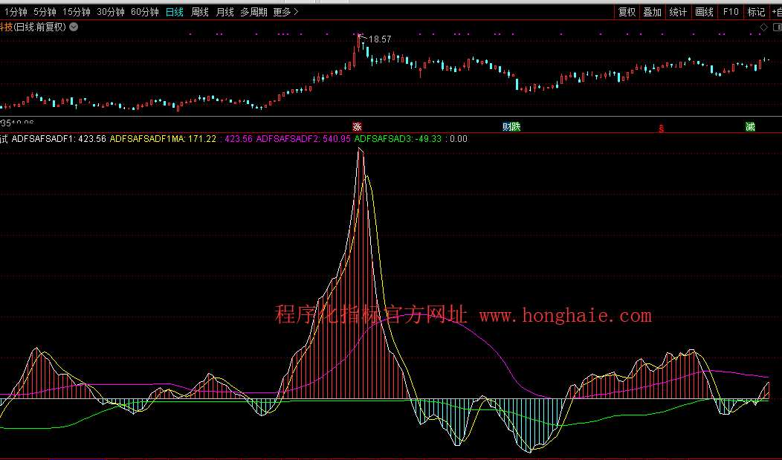Click the red 涨 event marker
This screenshot has width=782, height=460.
click(x=357, y=127)
